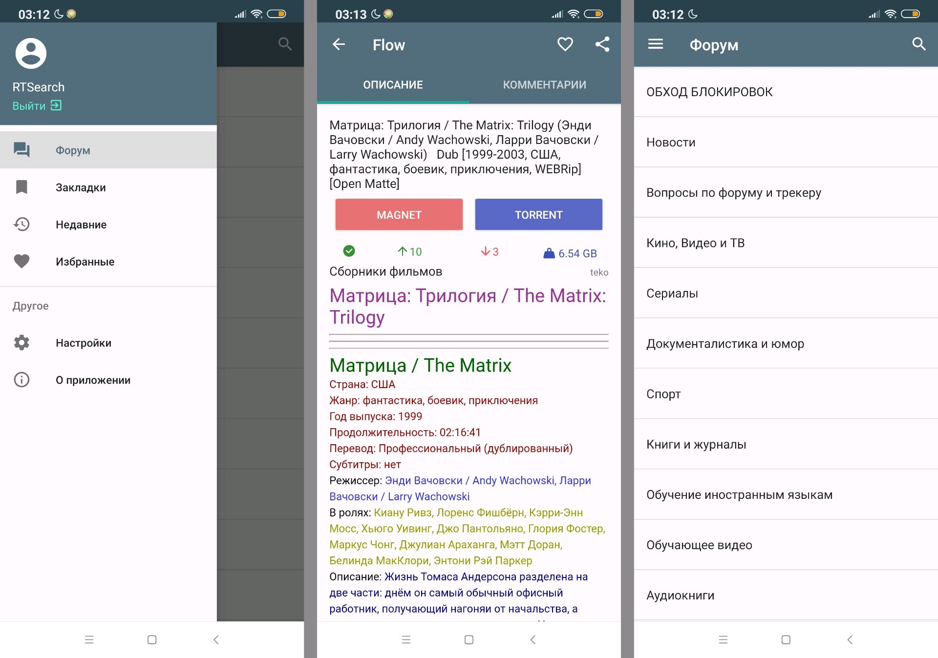Click the red MAGNET button
938x658 pixels.
[399, 214]
